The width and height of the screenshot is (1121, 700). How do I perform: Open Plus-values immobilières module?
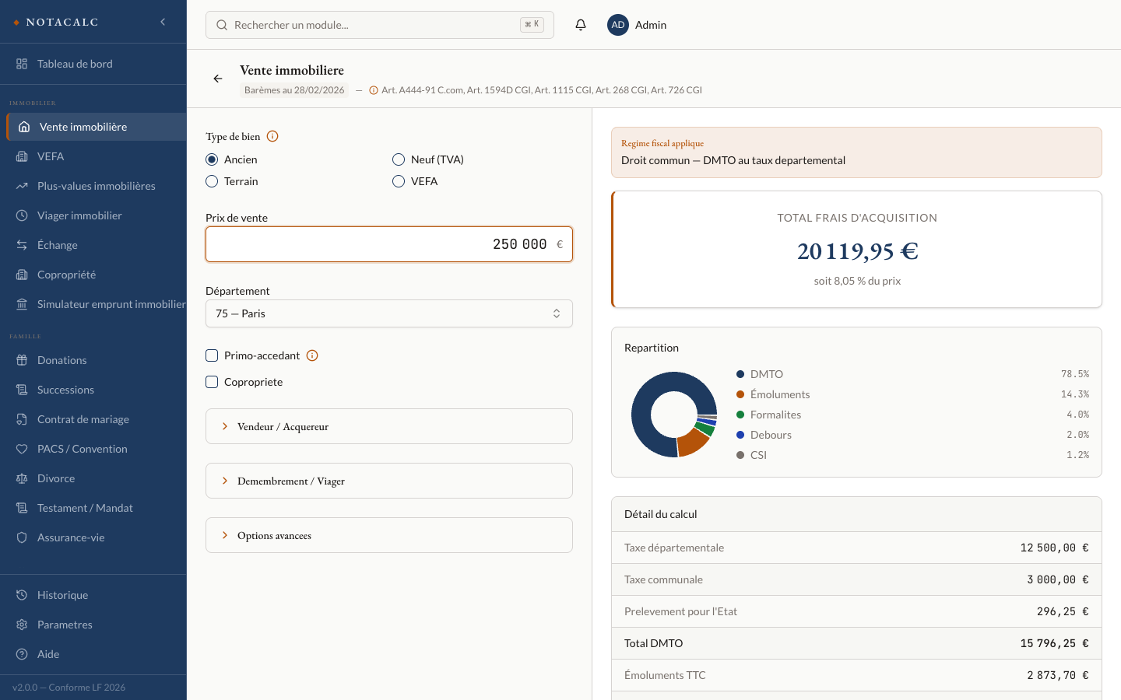tap(96, 186)
